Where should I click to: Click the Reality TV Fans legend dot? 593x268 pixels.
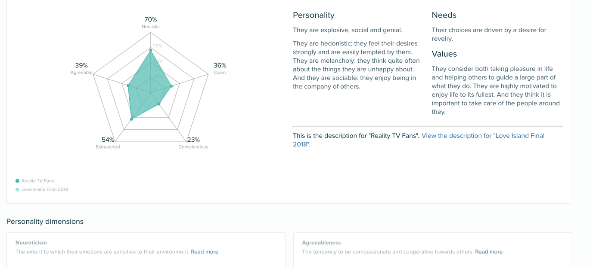click(17, 181)
